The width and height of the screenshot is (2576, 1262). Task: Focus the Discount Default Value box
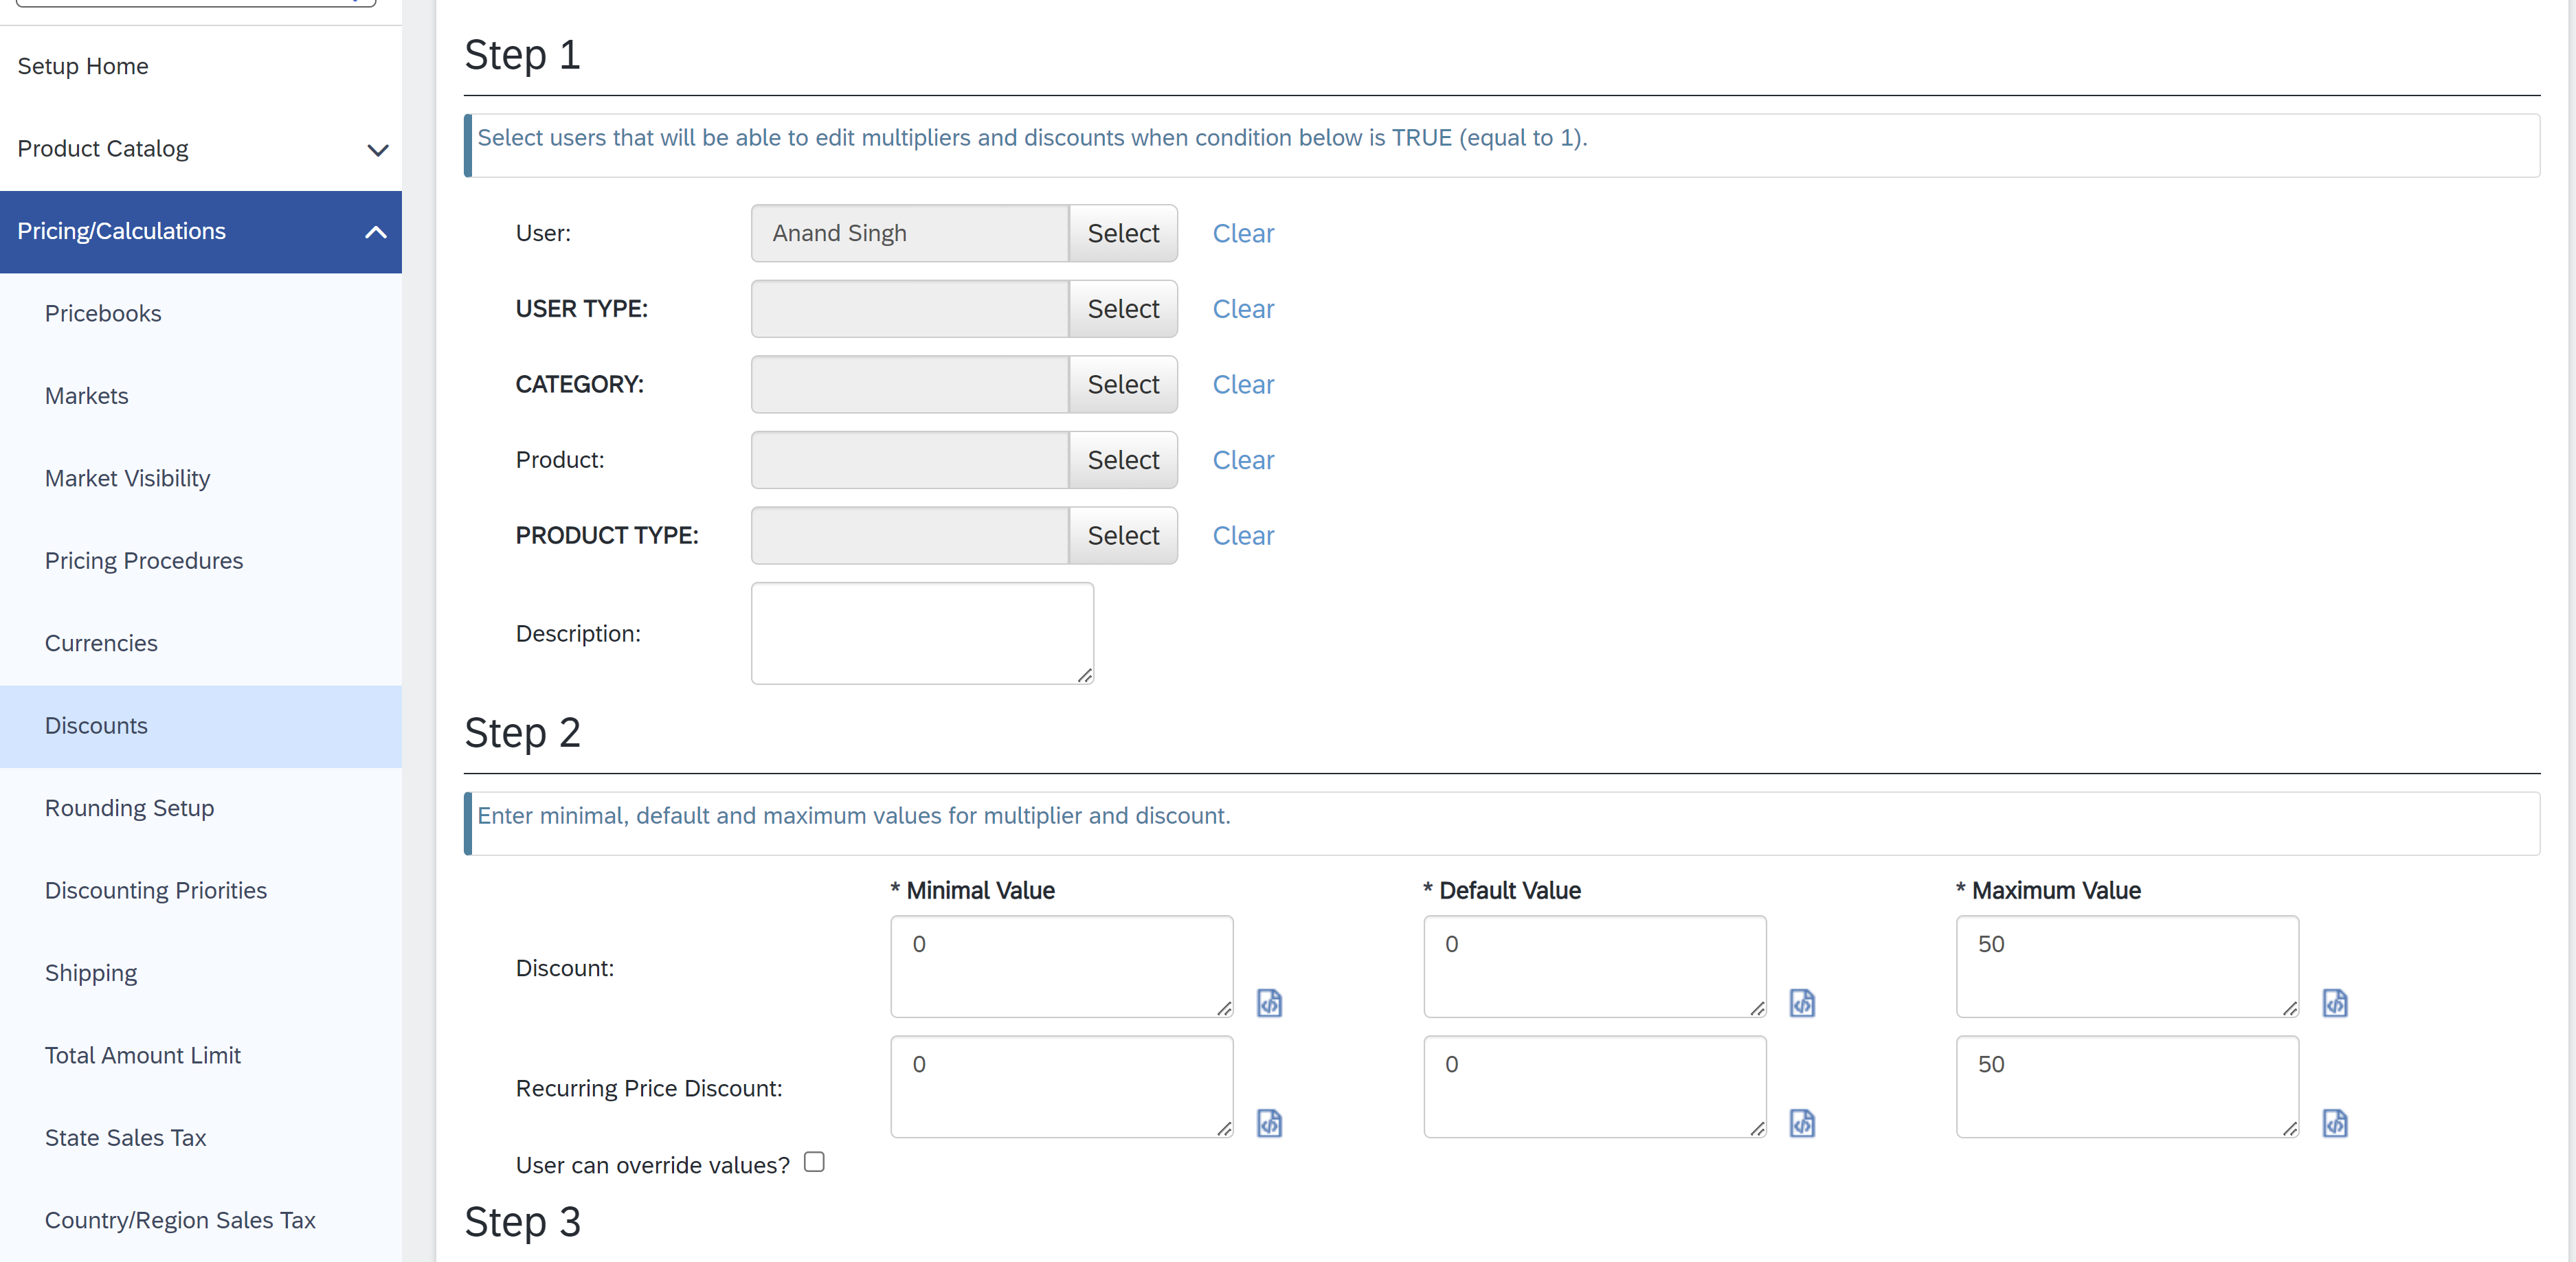click(x=1595, y=967)
